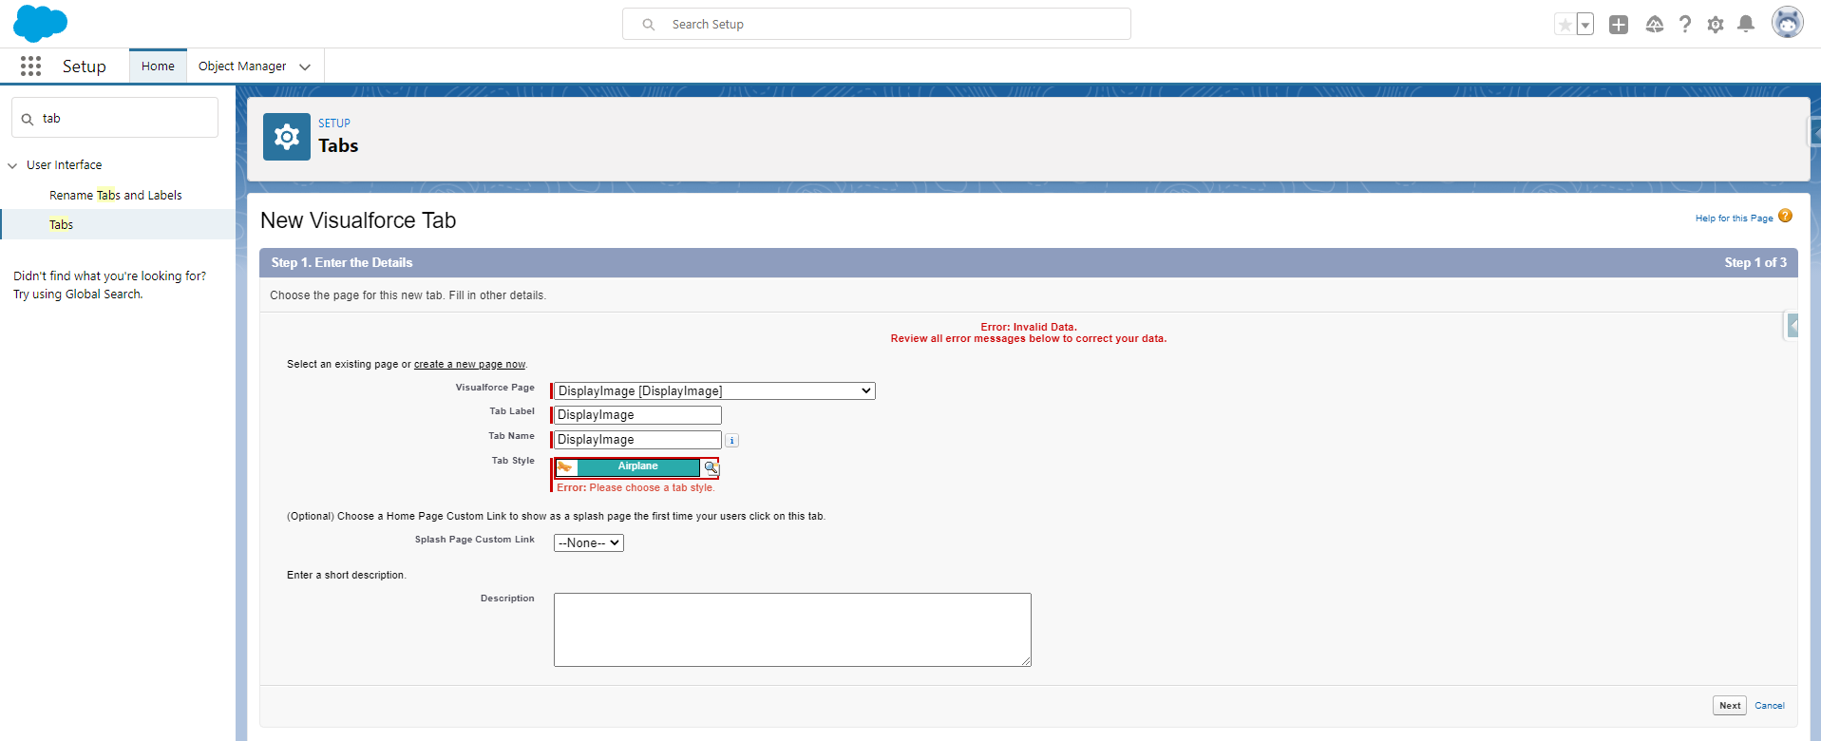
Task: Click the 'New Visualforce Tab' heading
Action: 358,220
